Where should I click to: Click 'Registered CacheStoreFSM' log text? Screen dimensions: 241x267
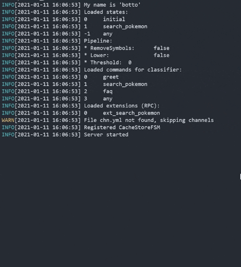[122, 127]
